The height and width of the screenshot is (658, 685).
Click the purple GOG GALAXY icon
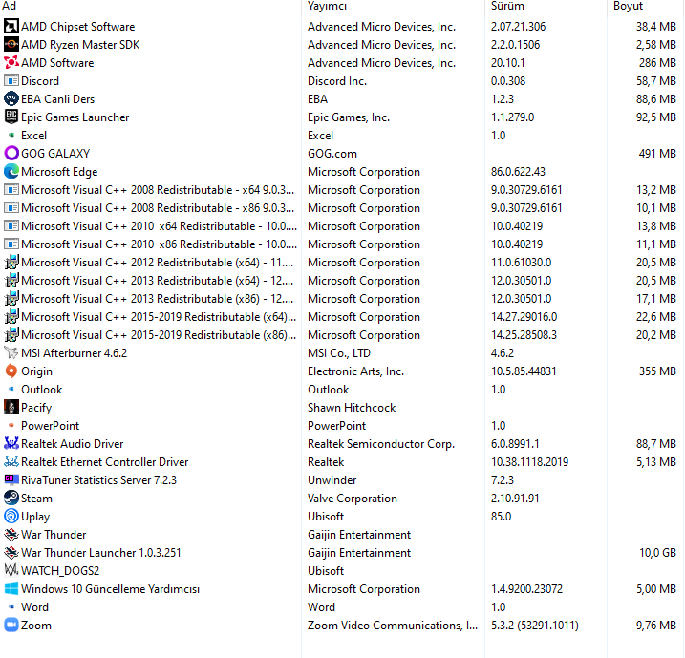pyautogui.click(x=11, y=153)
